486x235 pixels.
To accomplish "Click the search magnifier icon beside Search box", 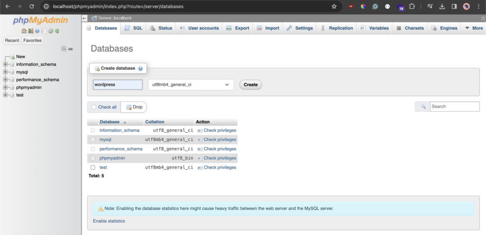I will pos(423,107).
